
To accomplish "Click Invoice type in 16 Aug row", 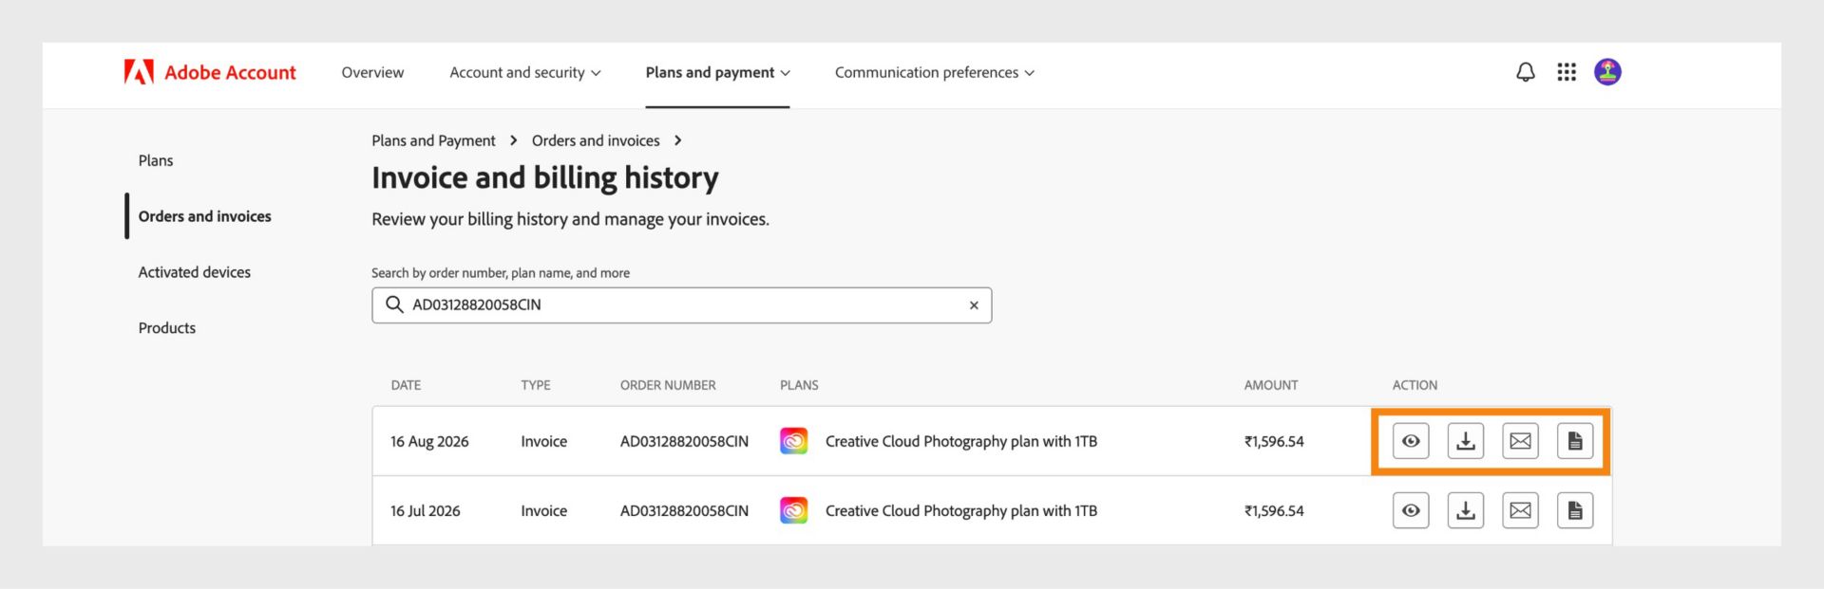I will click(543, 441).
